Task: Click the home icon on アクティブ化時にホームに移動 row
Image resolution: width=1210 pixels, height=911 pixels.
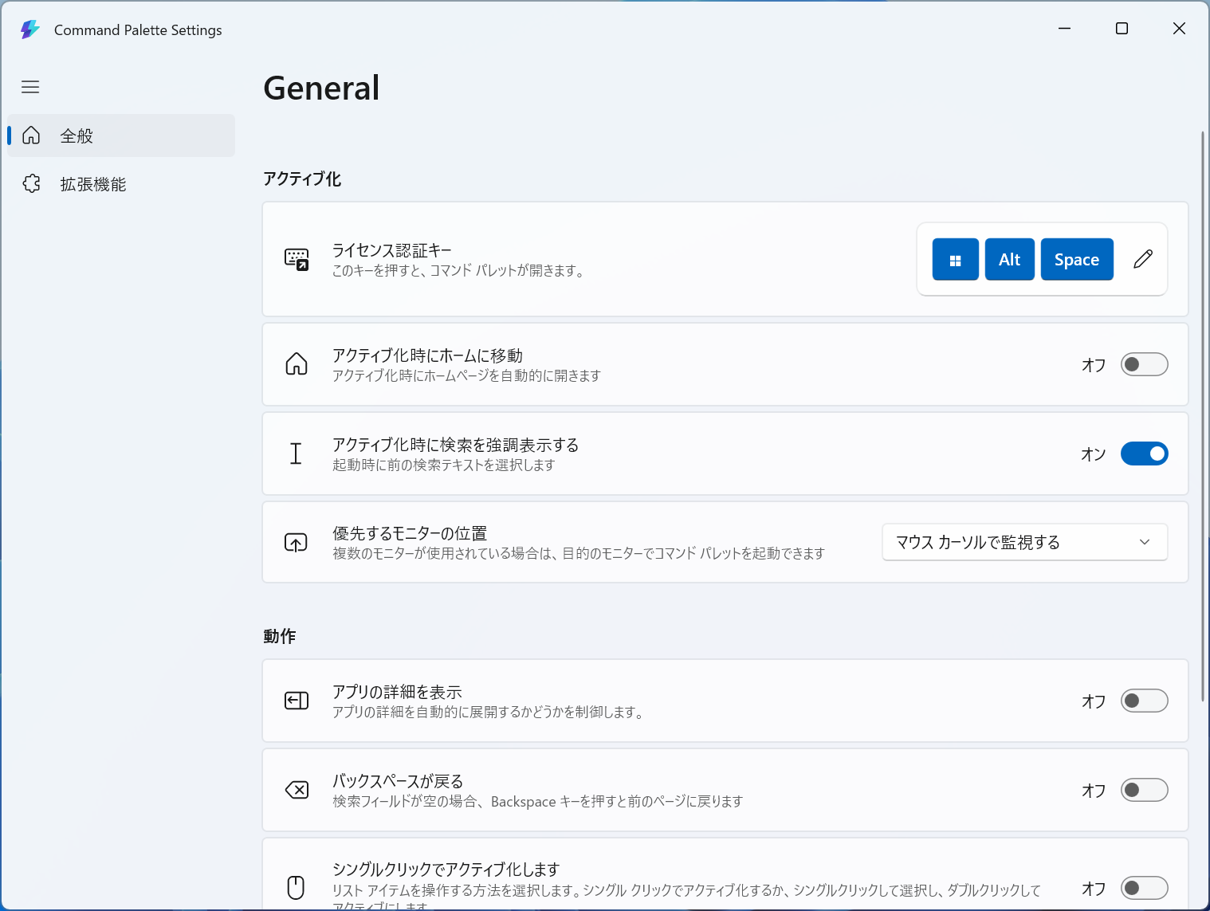Action: 296,364
